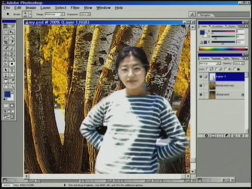Enable lock image pixels checkbox
The width and height of the screenshot is (252, 189).
pos(216,69)
